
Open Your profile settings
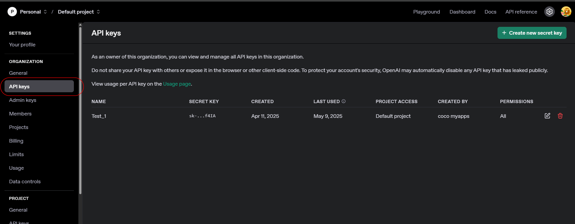tap(22, 45)
